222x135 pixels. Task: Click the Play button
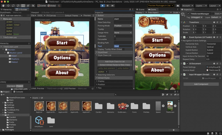pyautogui.click(x=103, y=6)
